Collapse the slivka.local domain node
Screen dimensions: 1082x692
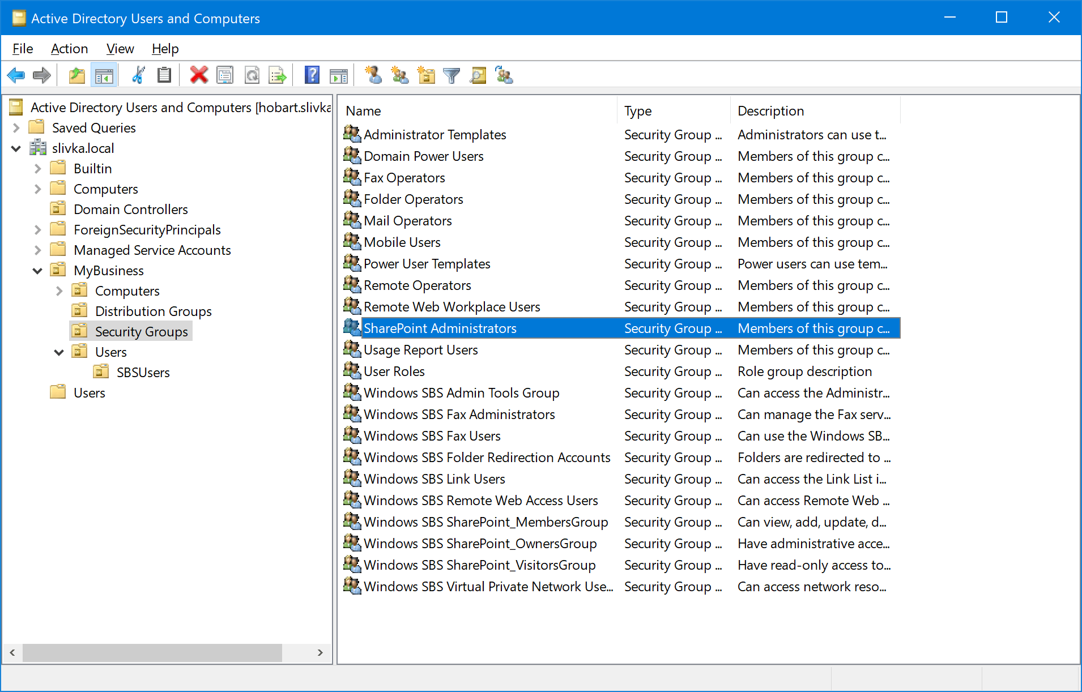[x=16, y=148]
